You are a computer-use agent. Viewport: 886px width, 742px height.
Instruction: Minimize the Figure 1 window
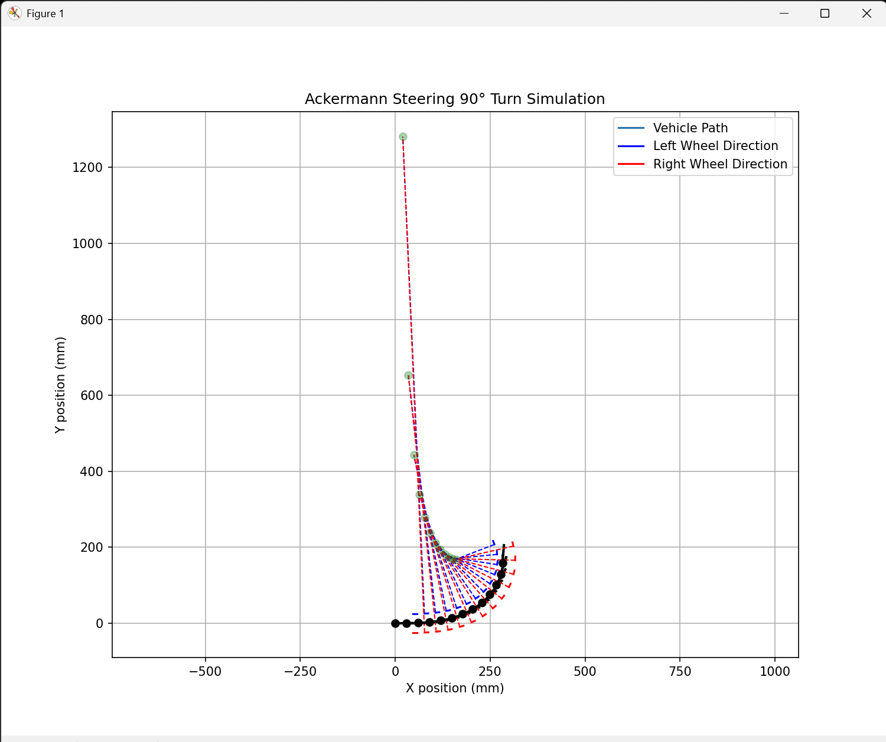coord(784,13)
